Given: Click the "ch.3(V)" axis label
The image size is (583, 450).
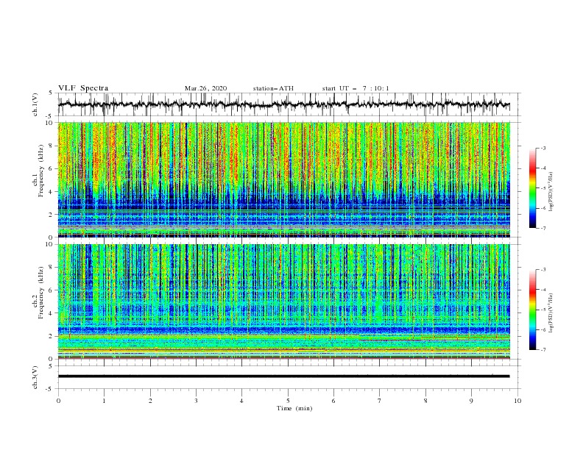Looking at the screenshot, I should tap(35, 377).
